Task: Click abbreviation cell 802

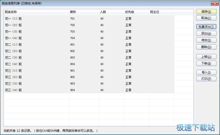Action: click(x=72, y=51)
